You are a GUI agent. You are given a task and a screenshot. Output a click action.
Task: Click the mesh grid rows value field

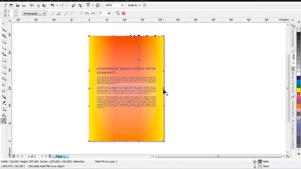[10, 15]
